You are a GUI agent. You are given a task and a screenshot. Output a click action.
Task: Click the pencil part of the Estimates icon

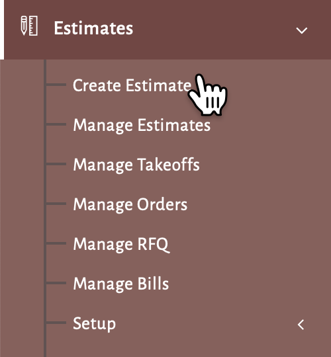(24, 26)
